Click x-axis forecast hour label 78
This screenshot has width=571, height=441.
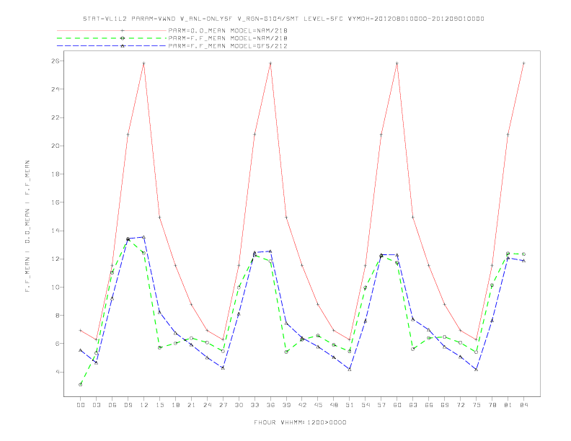492,405
